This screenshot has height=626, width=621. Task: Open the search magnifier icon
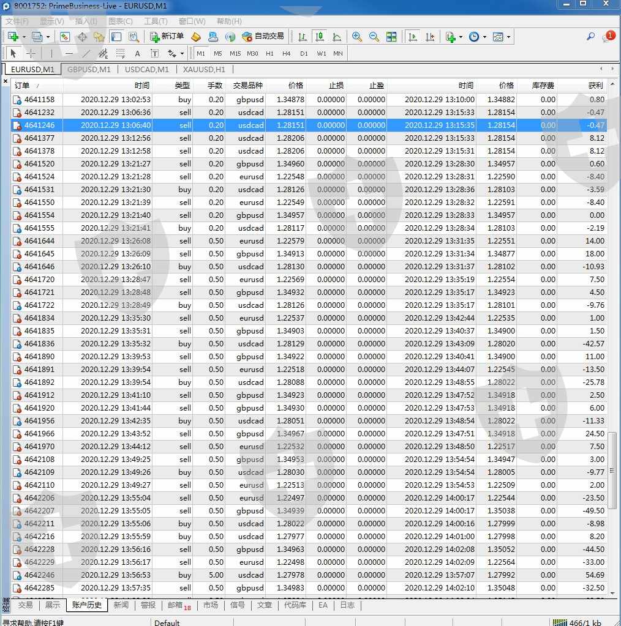click(590, 37)
